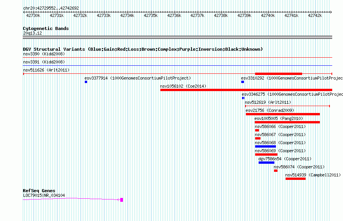Open the esv3377914 variant label

(138, 78)
